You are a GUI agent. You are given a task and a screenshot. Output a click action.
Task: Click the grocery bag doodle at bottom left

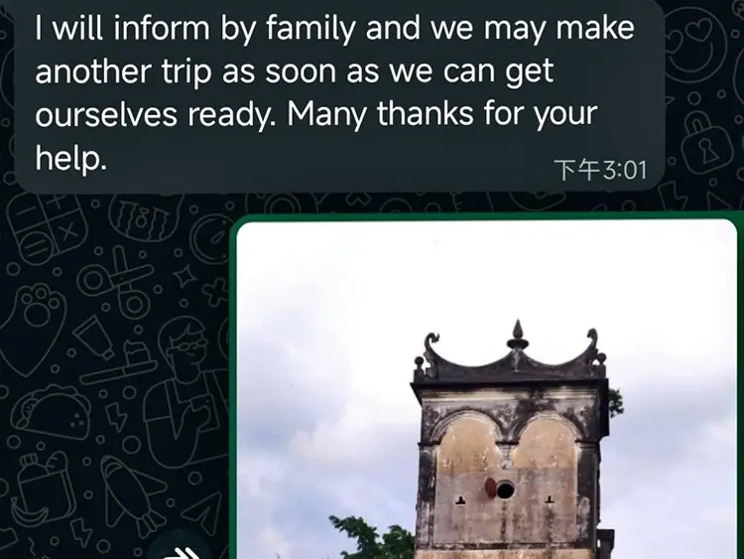(44, 489)
